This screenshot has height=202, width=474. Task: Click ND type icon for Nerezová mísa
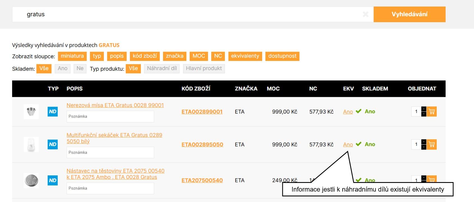[53, 112]
